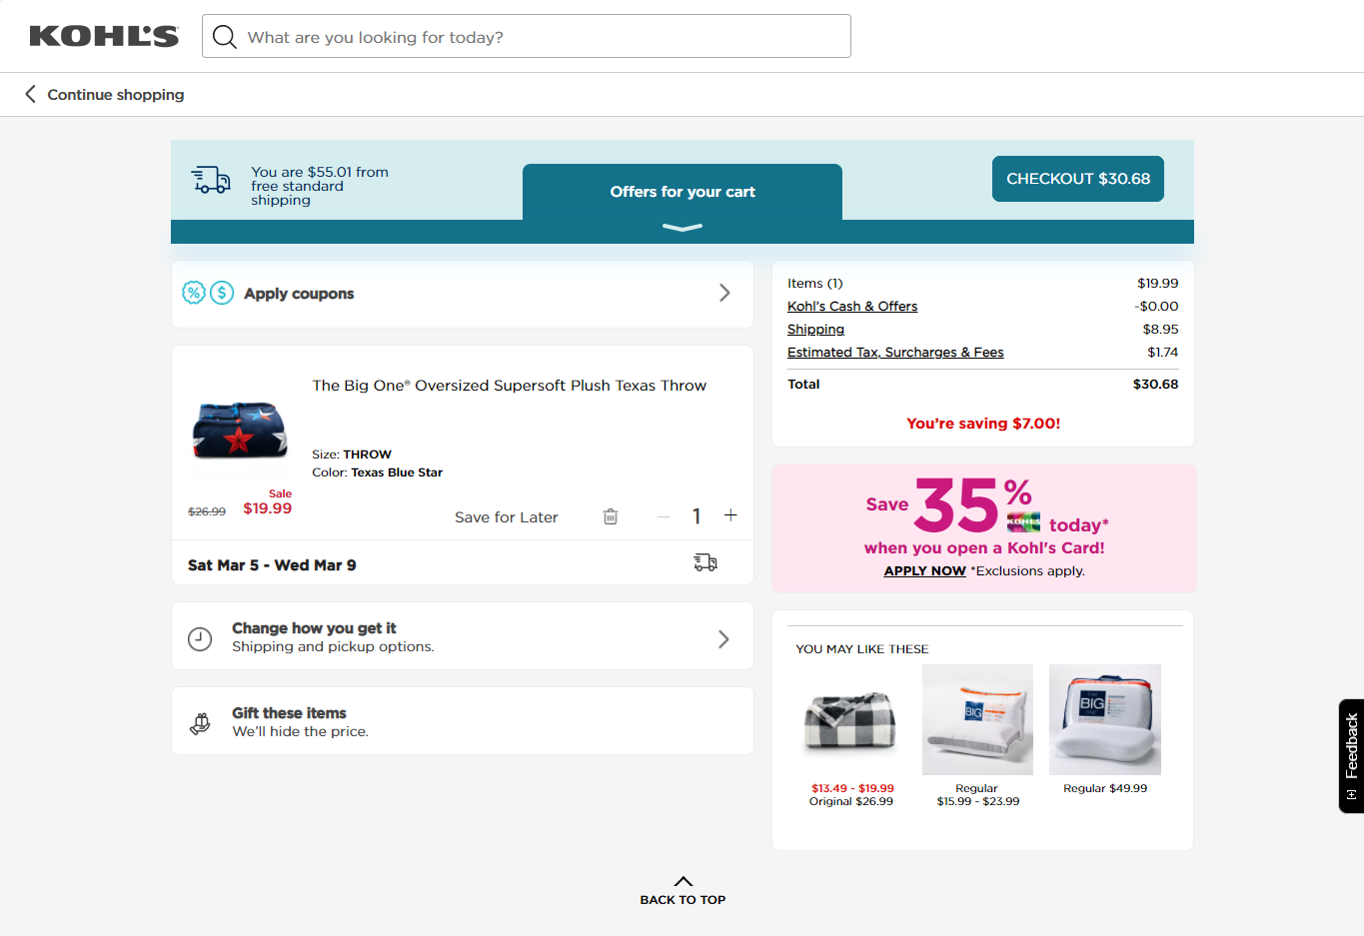The height and width of the screenshot is (936, 1364).
Task: Click Save for Later for the throw
Action: [506, 516]
